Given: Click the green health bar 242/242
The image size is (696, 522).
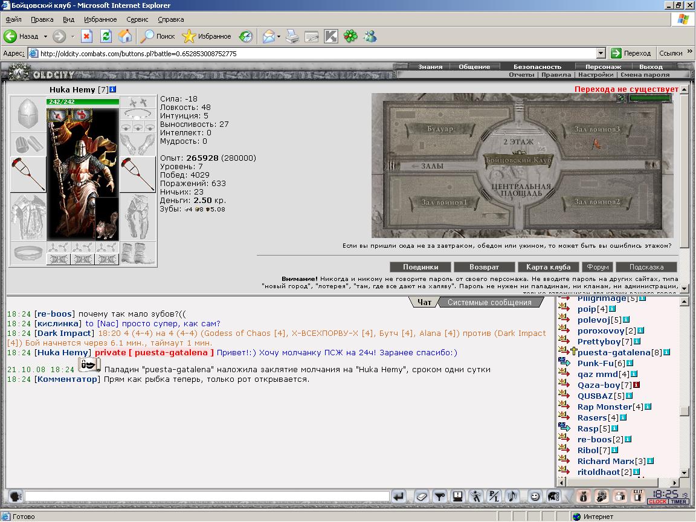Looking at the screenshot, I should tap(83, 101).
